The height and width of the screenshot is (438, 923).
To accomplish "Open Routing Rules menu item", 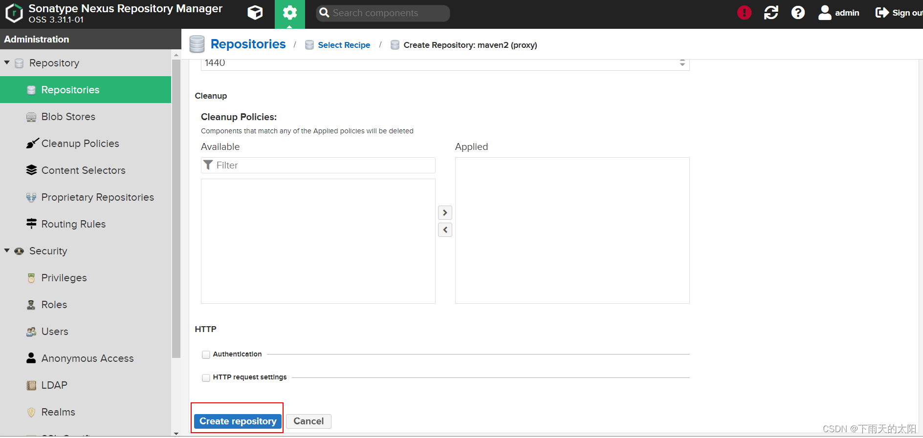I will (86, 224).
